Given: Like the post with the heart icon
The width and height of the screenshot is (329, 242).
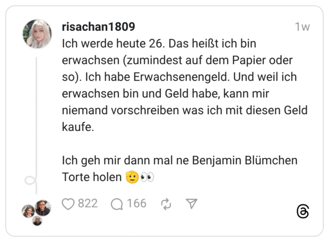Looking at the screenshot, I should (x=68, y=204).
